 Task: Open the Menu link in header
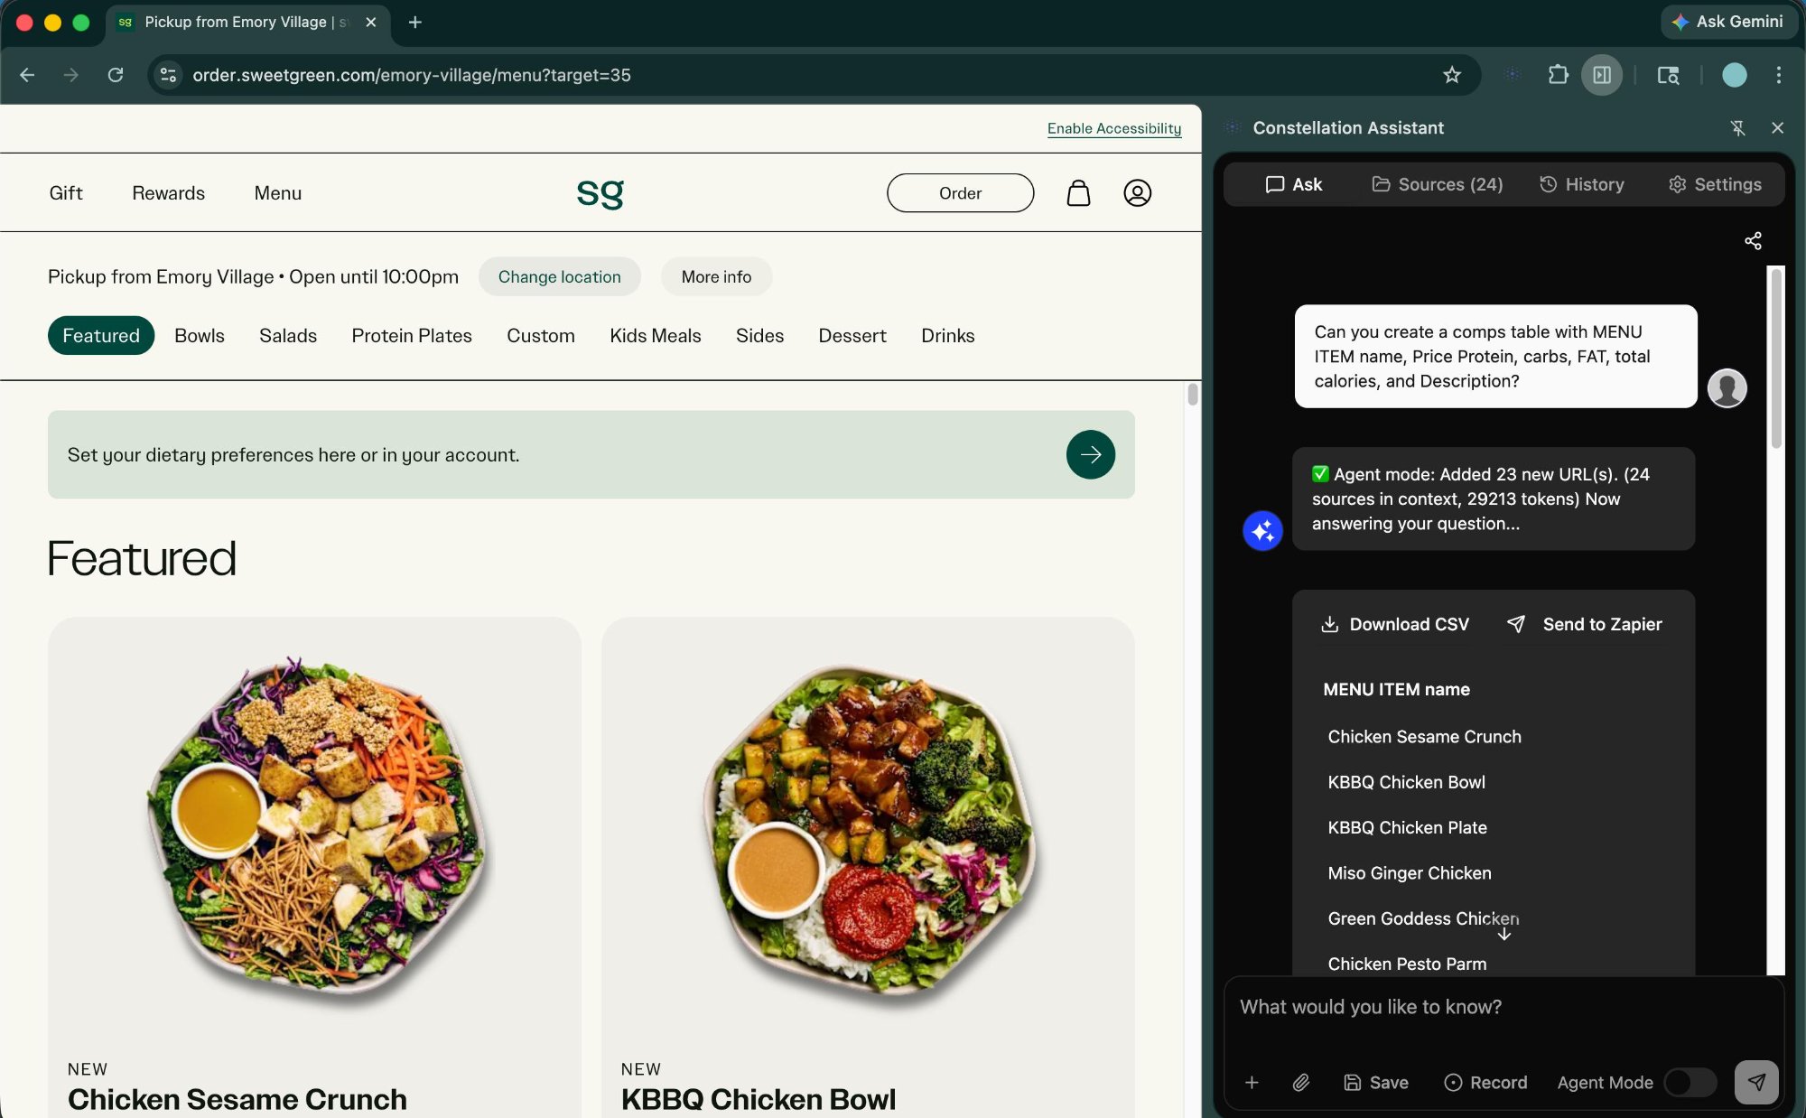click(x=278, y=192)
